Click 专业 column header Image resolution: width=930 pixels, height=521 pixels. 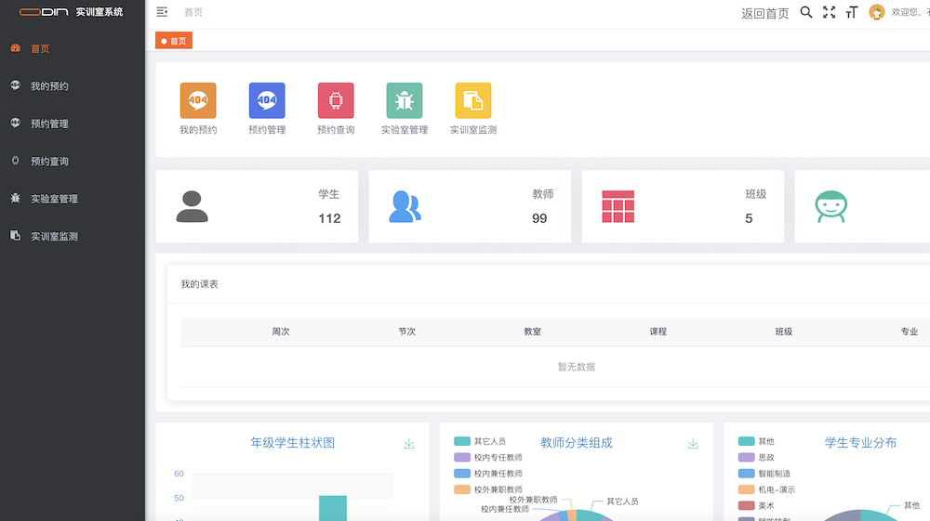(x=910, y=332)
